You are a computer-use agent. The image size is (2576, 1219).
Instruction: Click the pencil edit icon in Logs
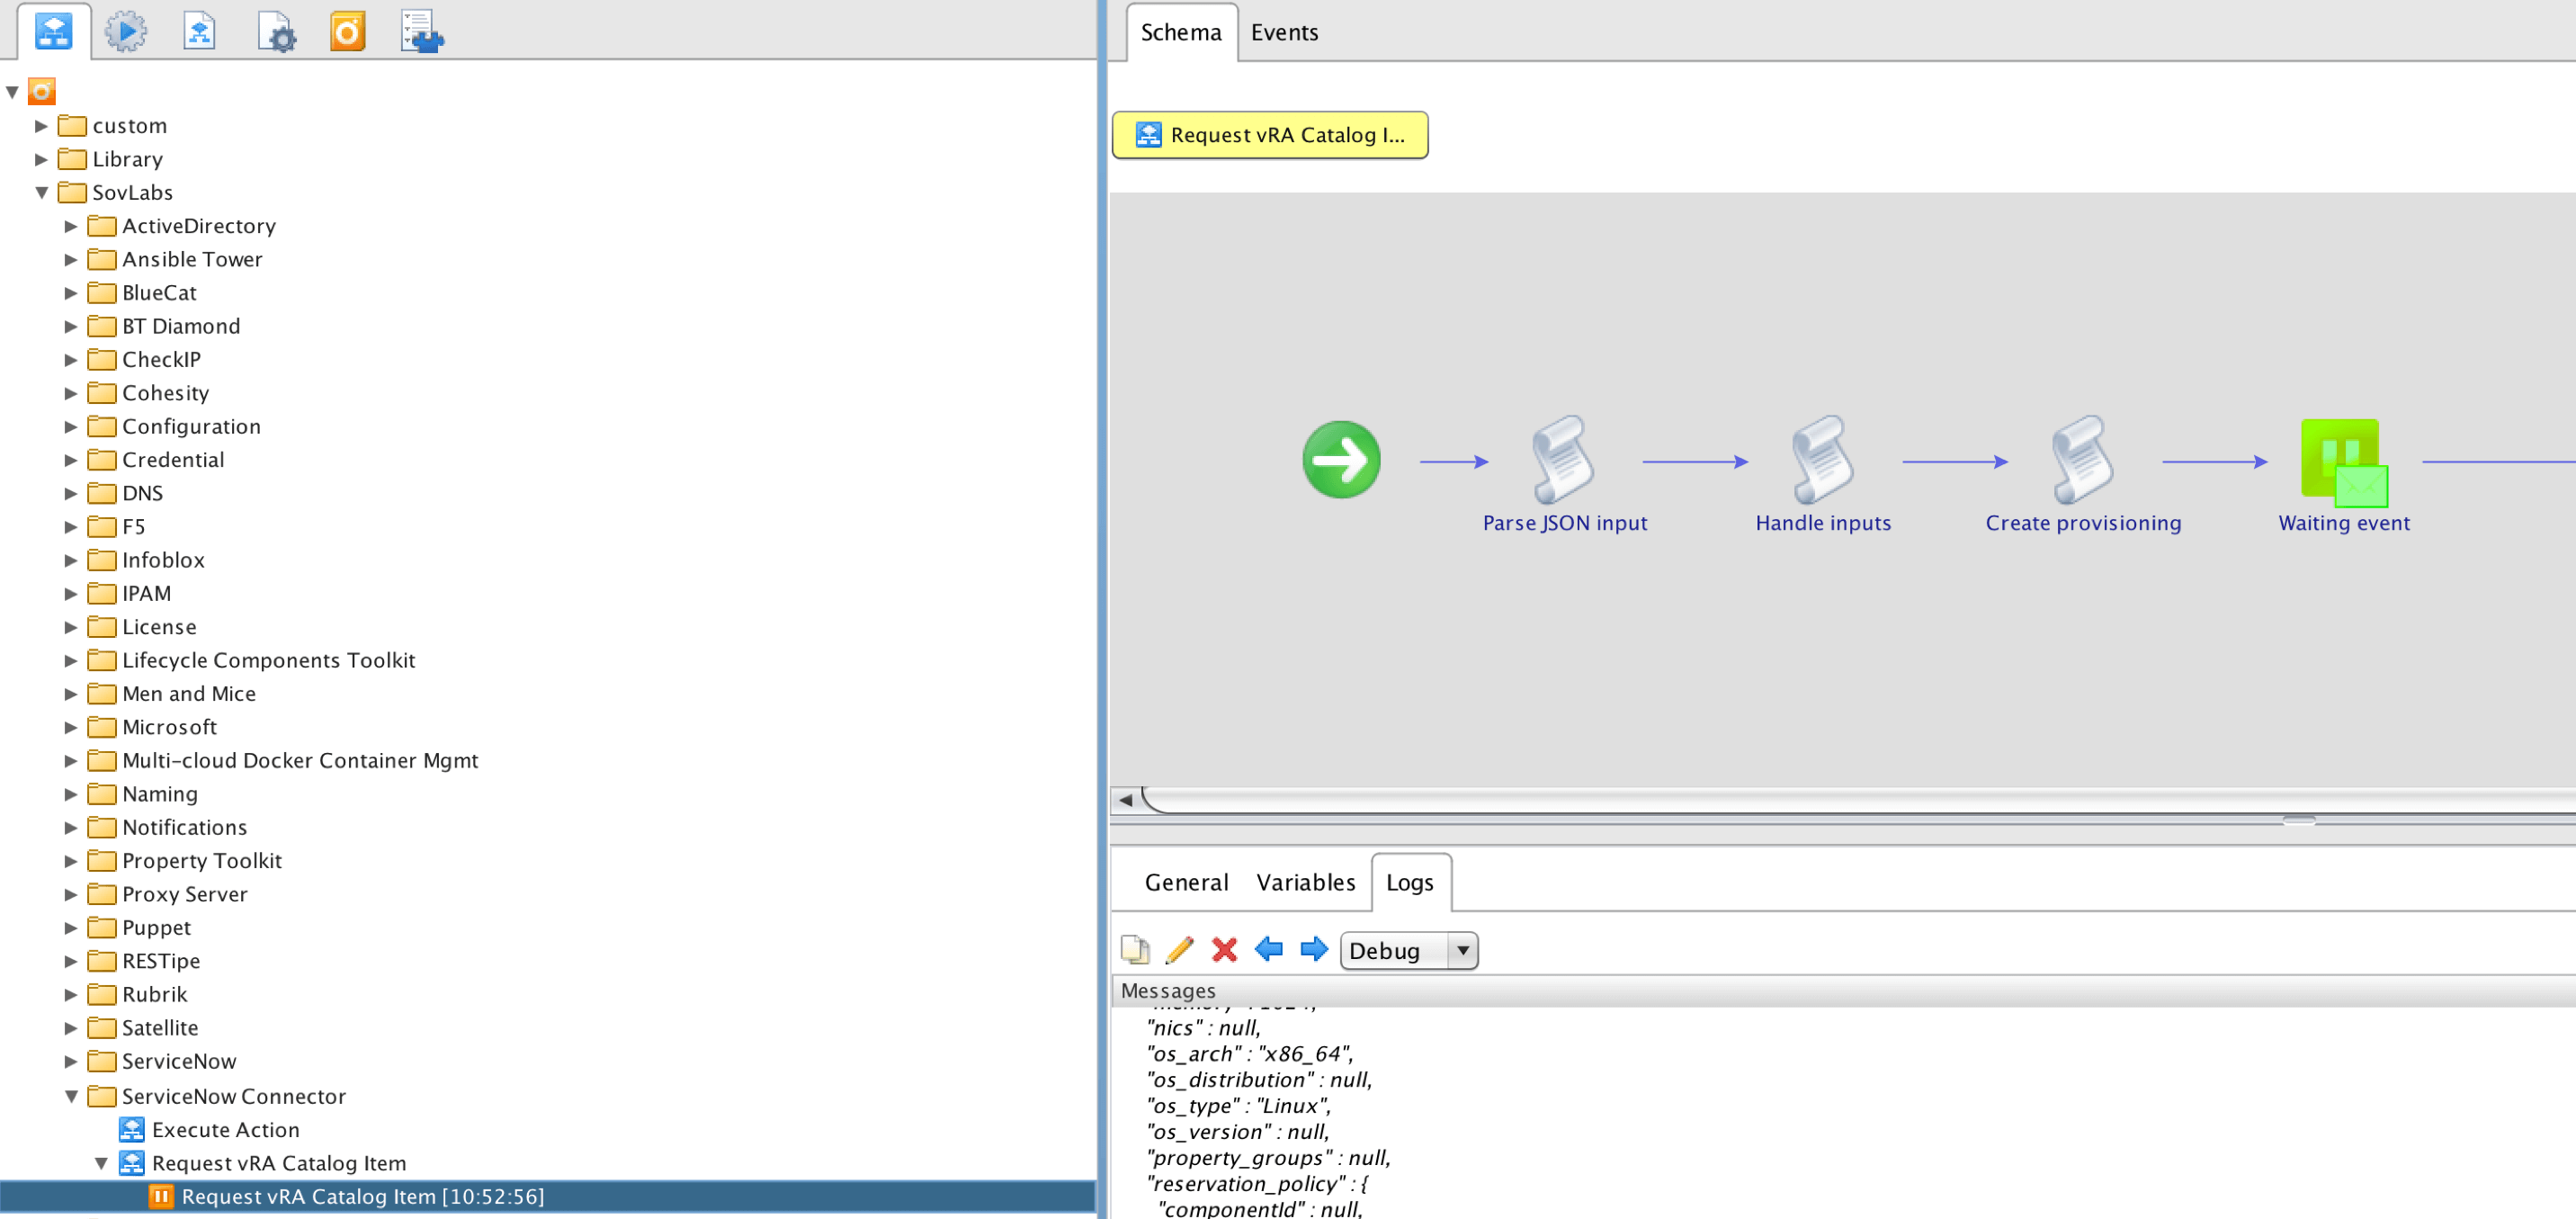click(x=1179, y=949)
